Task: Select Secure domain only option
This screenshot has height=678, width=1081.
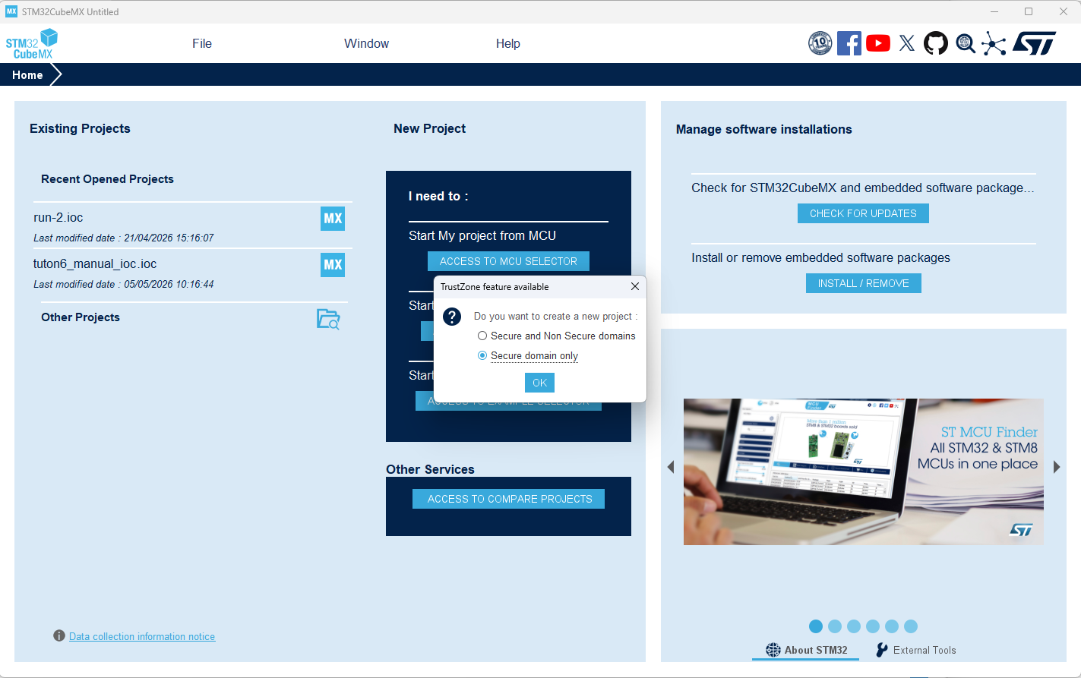Action: [x=528, y=355]
